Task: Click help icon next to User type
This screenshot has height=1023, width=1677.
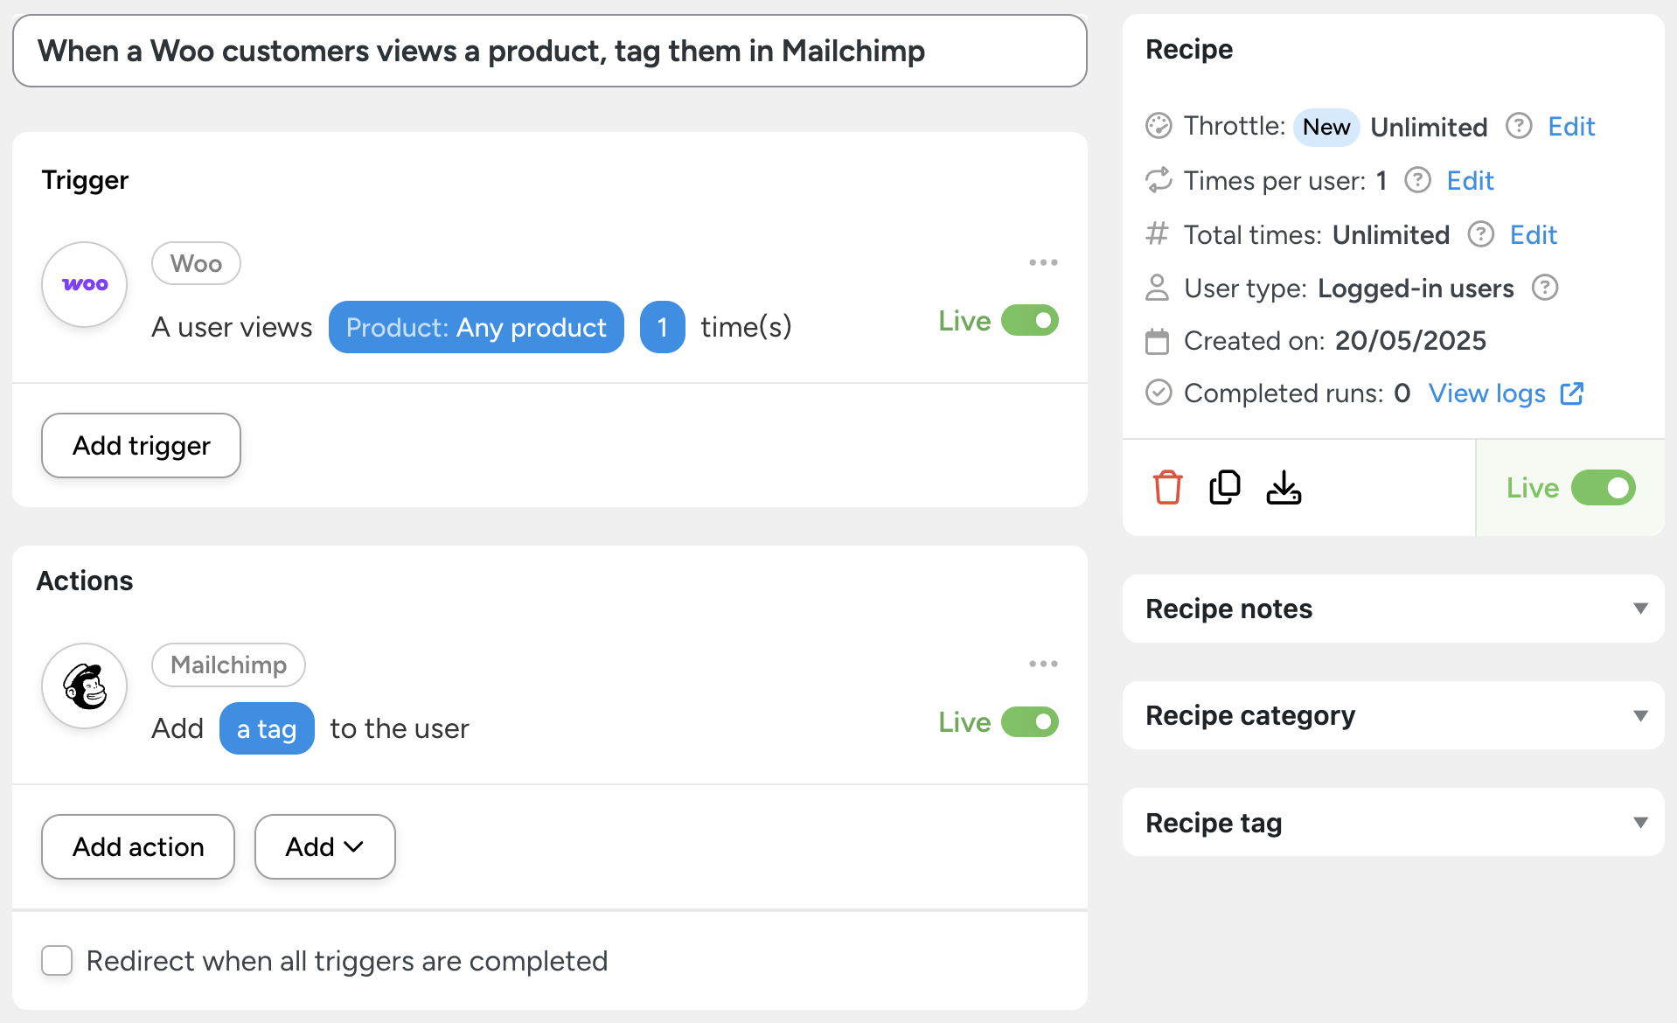Action: point(1545,288)
